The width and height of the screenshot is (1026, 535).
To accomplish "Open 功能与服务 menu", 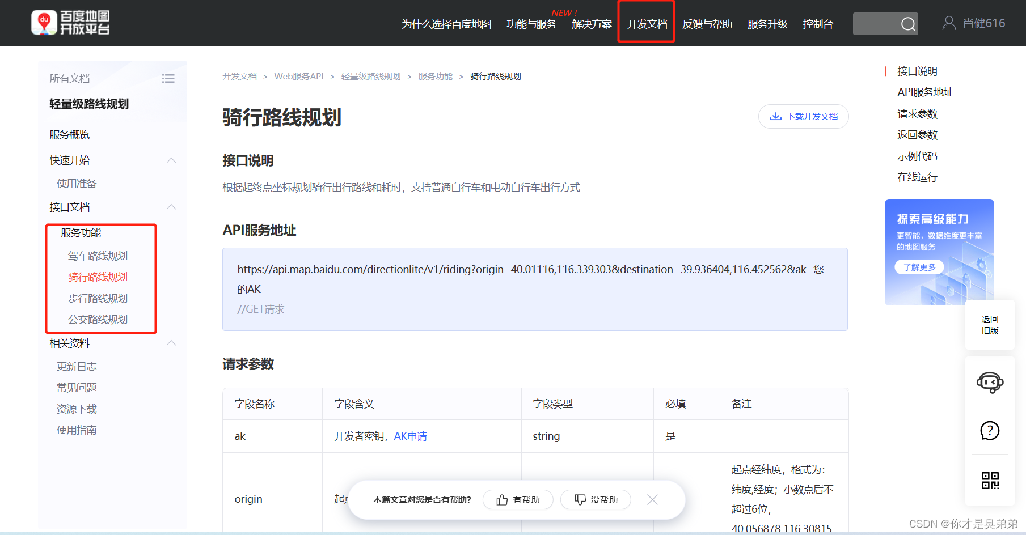I will 531,24.
